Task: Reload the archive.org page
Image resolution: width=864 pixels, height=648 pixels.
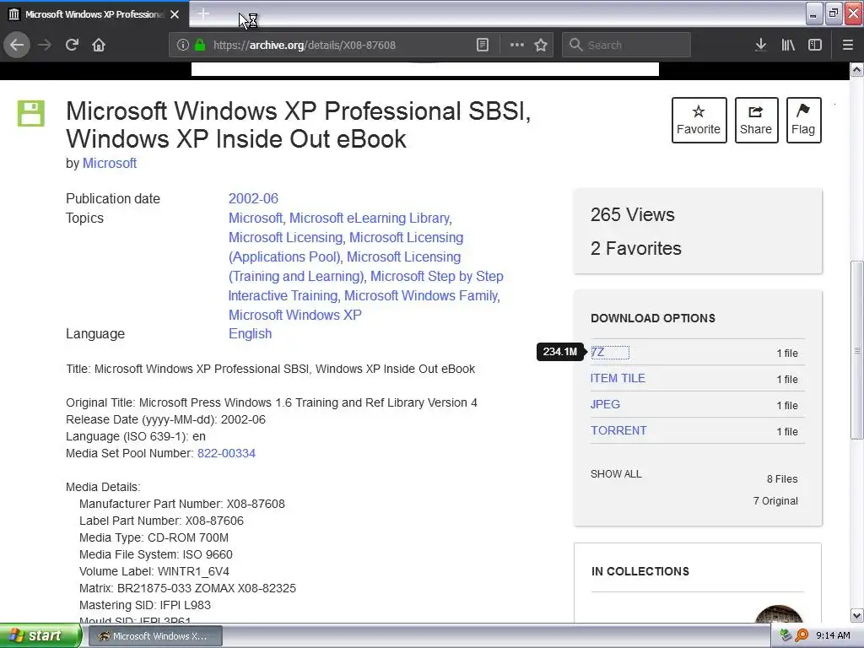Action: (72, 45)
